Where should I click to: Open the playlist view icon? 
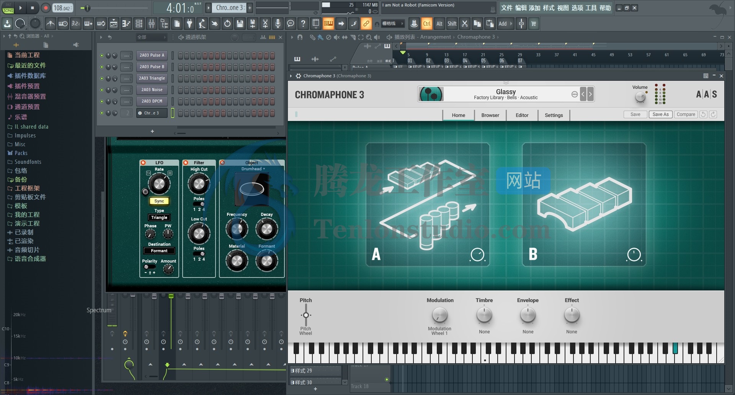(114, 24)
